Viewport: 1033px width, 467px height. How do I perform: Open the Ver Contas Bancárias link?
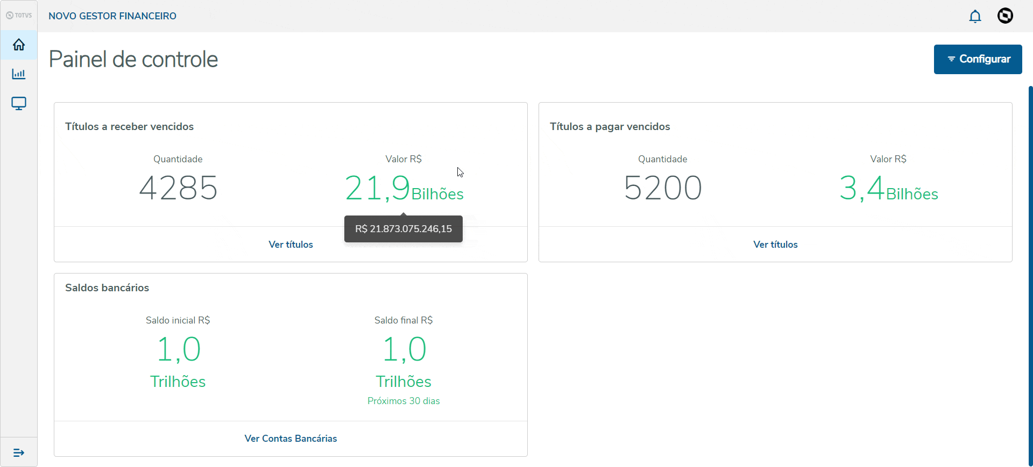[x=291, y=439]
